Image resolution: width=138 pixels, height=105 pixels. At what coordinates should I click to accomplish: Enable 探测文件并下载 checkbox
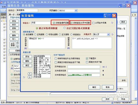point(87,62)
